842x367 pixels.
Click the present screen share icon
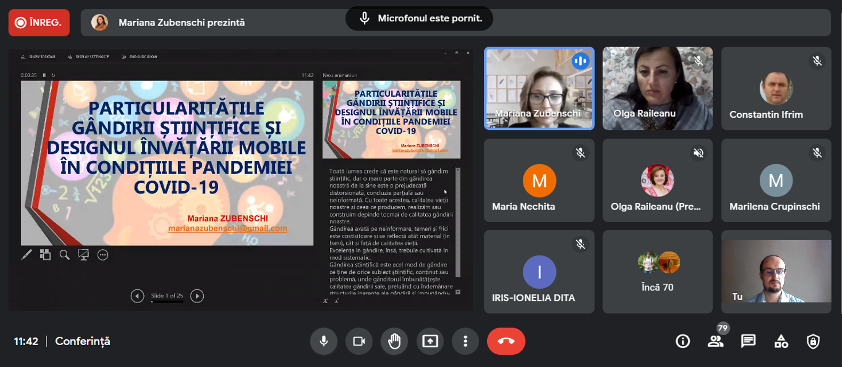click(x=430, y=341)
